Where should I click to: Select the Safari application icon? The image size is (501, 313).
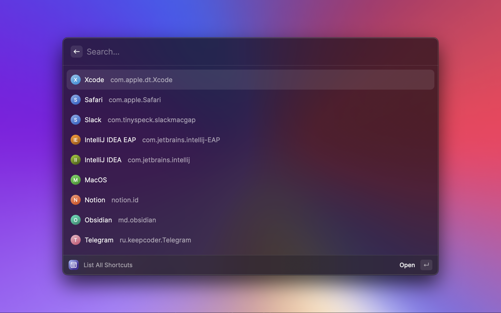(x=75, y=99)
